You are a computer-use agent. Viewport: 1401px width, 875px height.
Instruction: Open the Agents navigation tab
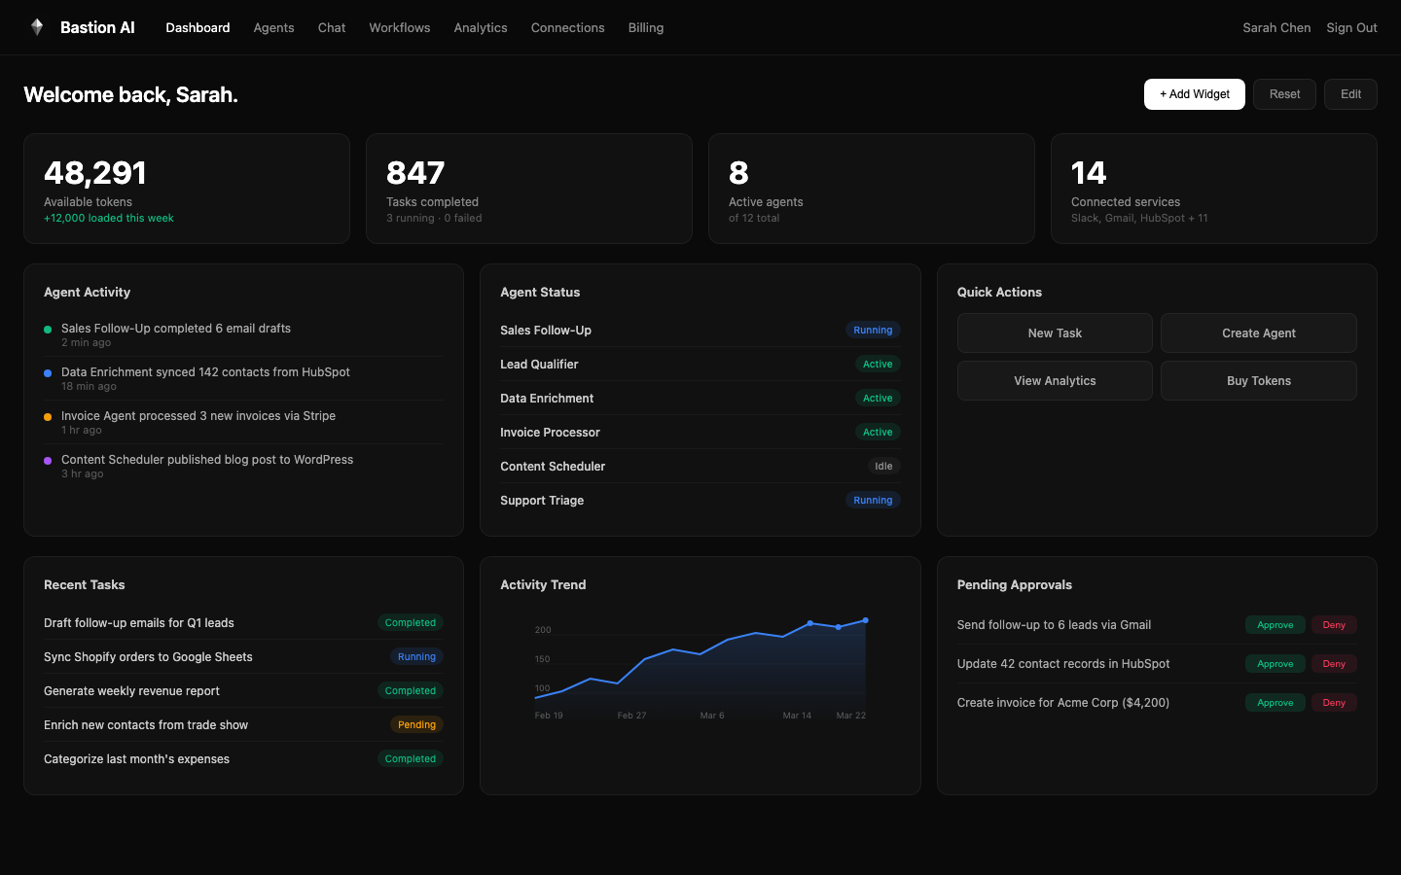coord(273,27)
